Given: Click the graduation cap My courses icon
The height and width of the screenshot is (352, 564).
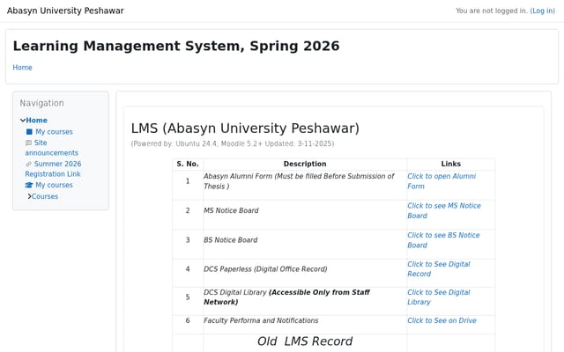Looking at the screenshot, I should pyautogui.click(x=29, y=185).
